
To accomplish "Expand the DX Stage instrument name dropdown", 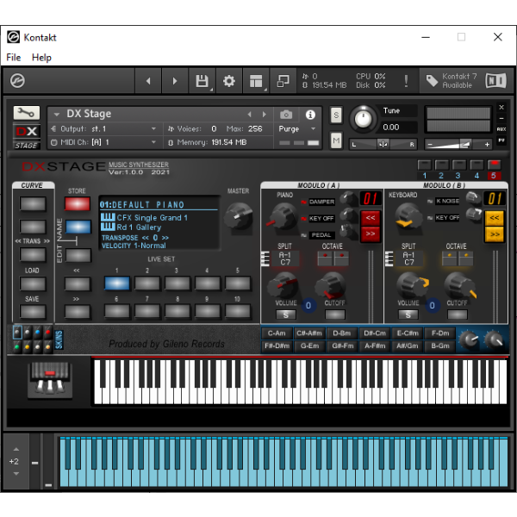I will [57, 115].
